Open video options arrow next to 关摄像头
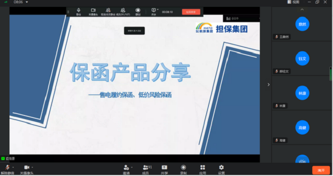Image resolution: width=333 pixels, height=176 pixels. pyautogui.click(x=32, y=167)
